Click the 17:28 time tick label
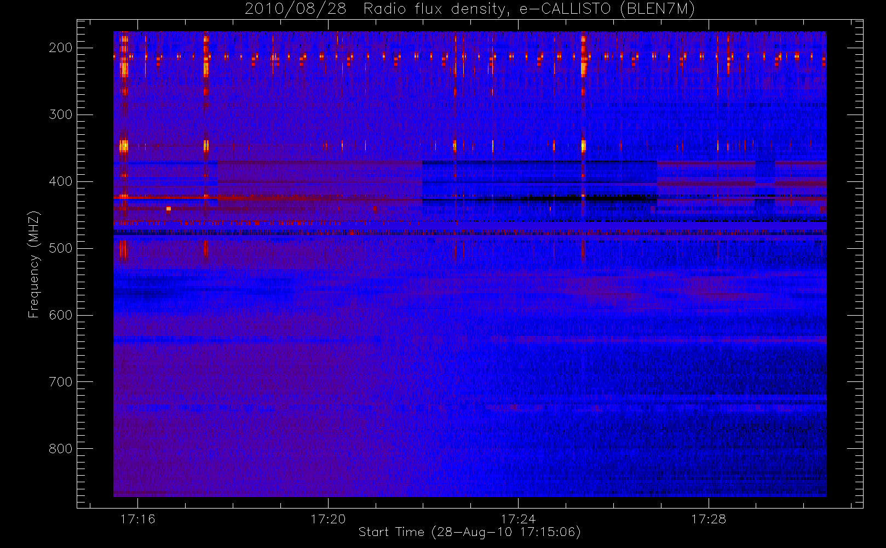The image size is (886, 548). click(x=709, y=519)
